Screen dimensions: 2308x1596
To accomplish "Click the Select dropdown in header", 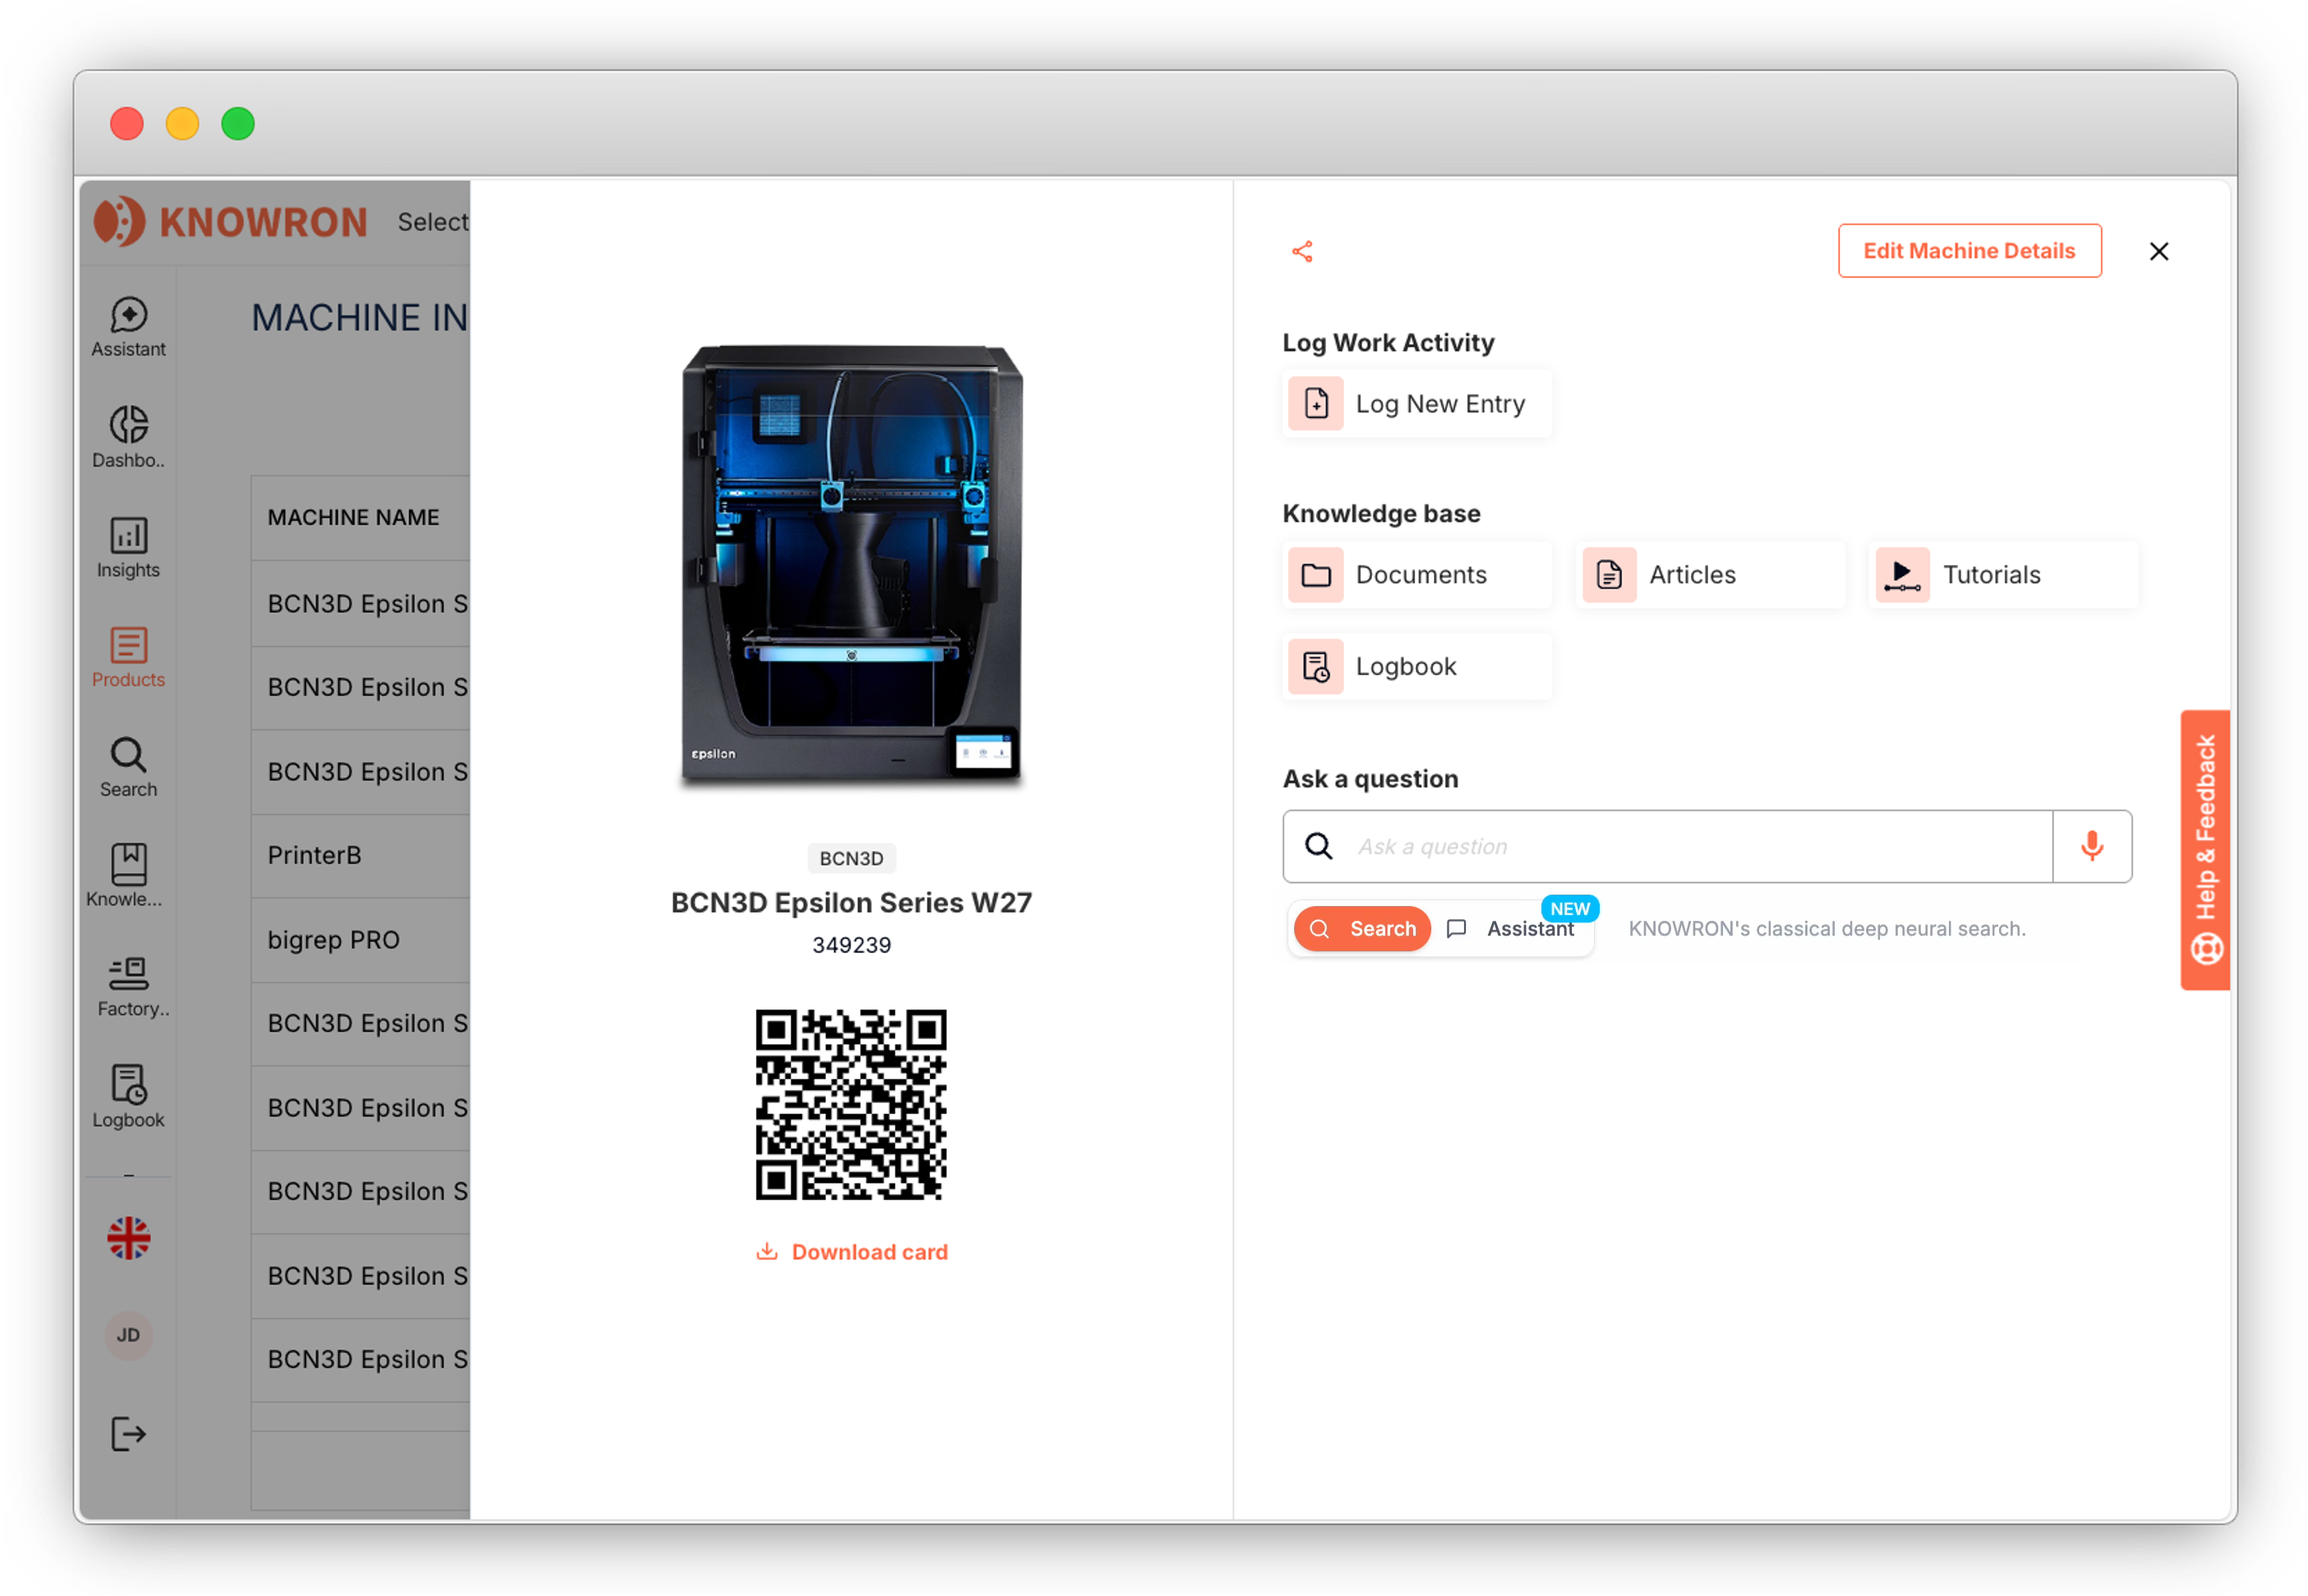I will point(432,222).
